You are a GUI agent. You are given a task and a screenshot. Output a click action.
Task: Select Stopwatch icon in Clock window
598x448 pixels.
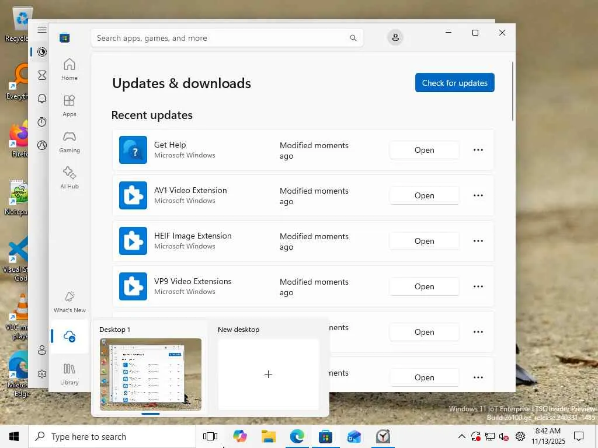click(x=42, y=122)
